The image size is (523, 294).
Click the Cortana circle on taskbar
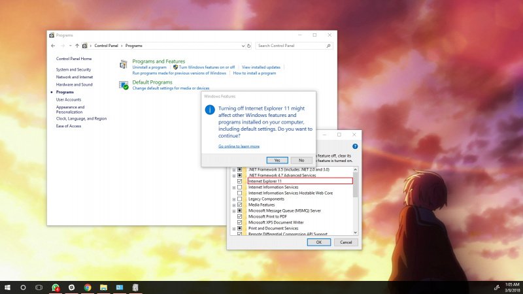(x=23, y=287)
